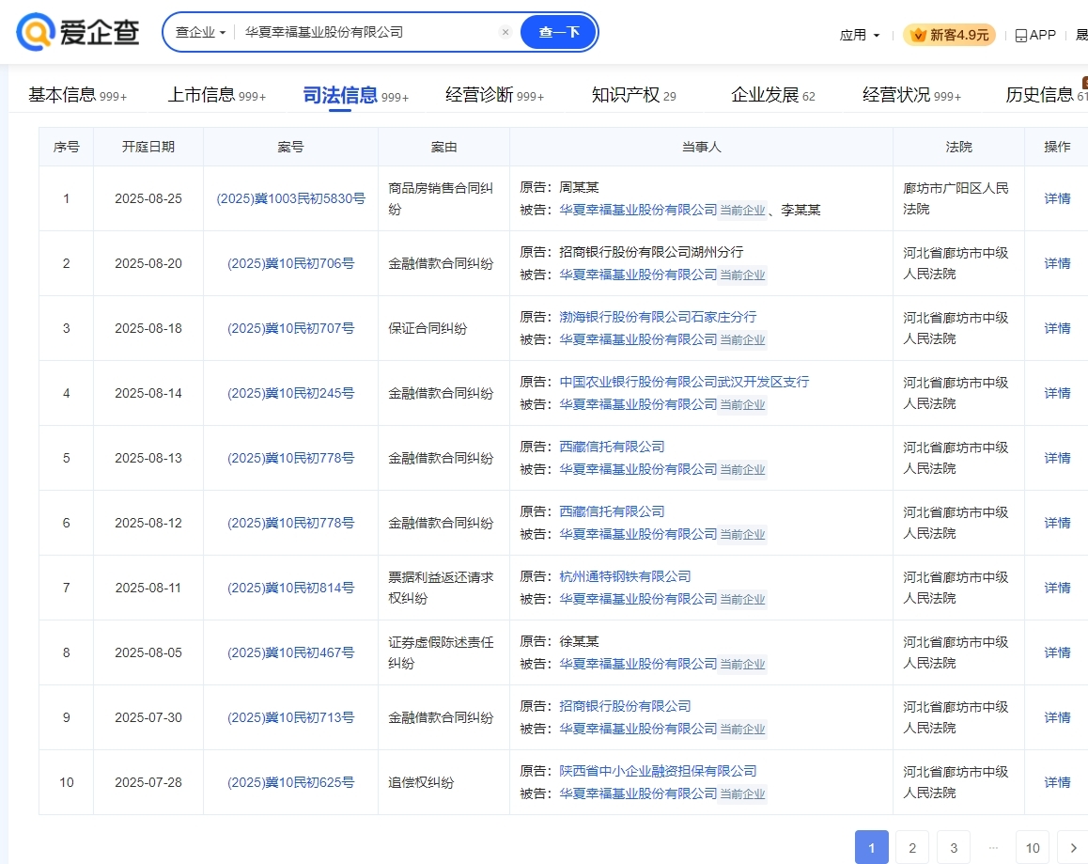
Task: Jump to pagination page 10
Action: [x=1033, y=847]
